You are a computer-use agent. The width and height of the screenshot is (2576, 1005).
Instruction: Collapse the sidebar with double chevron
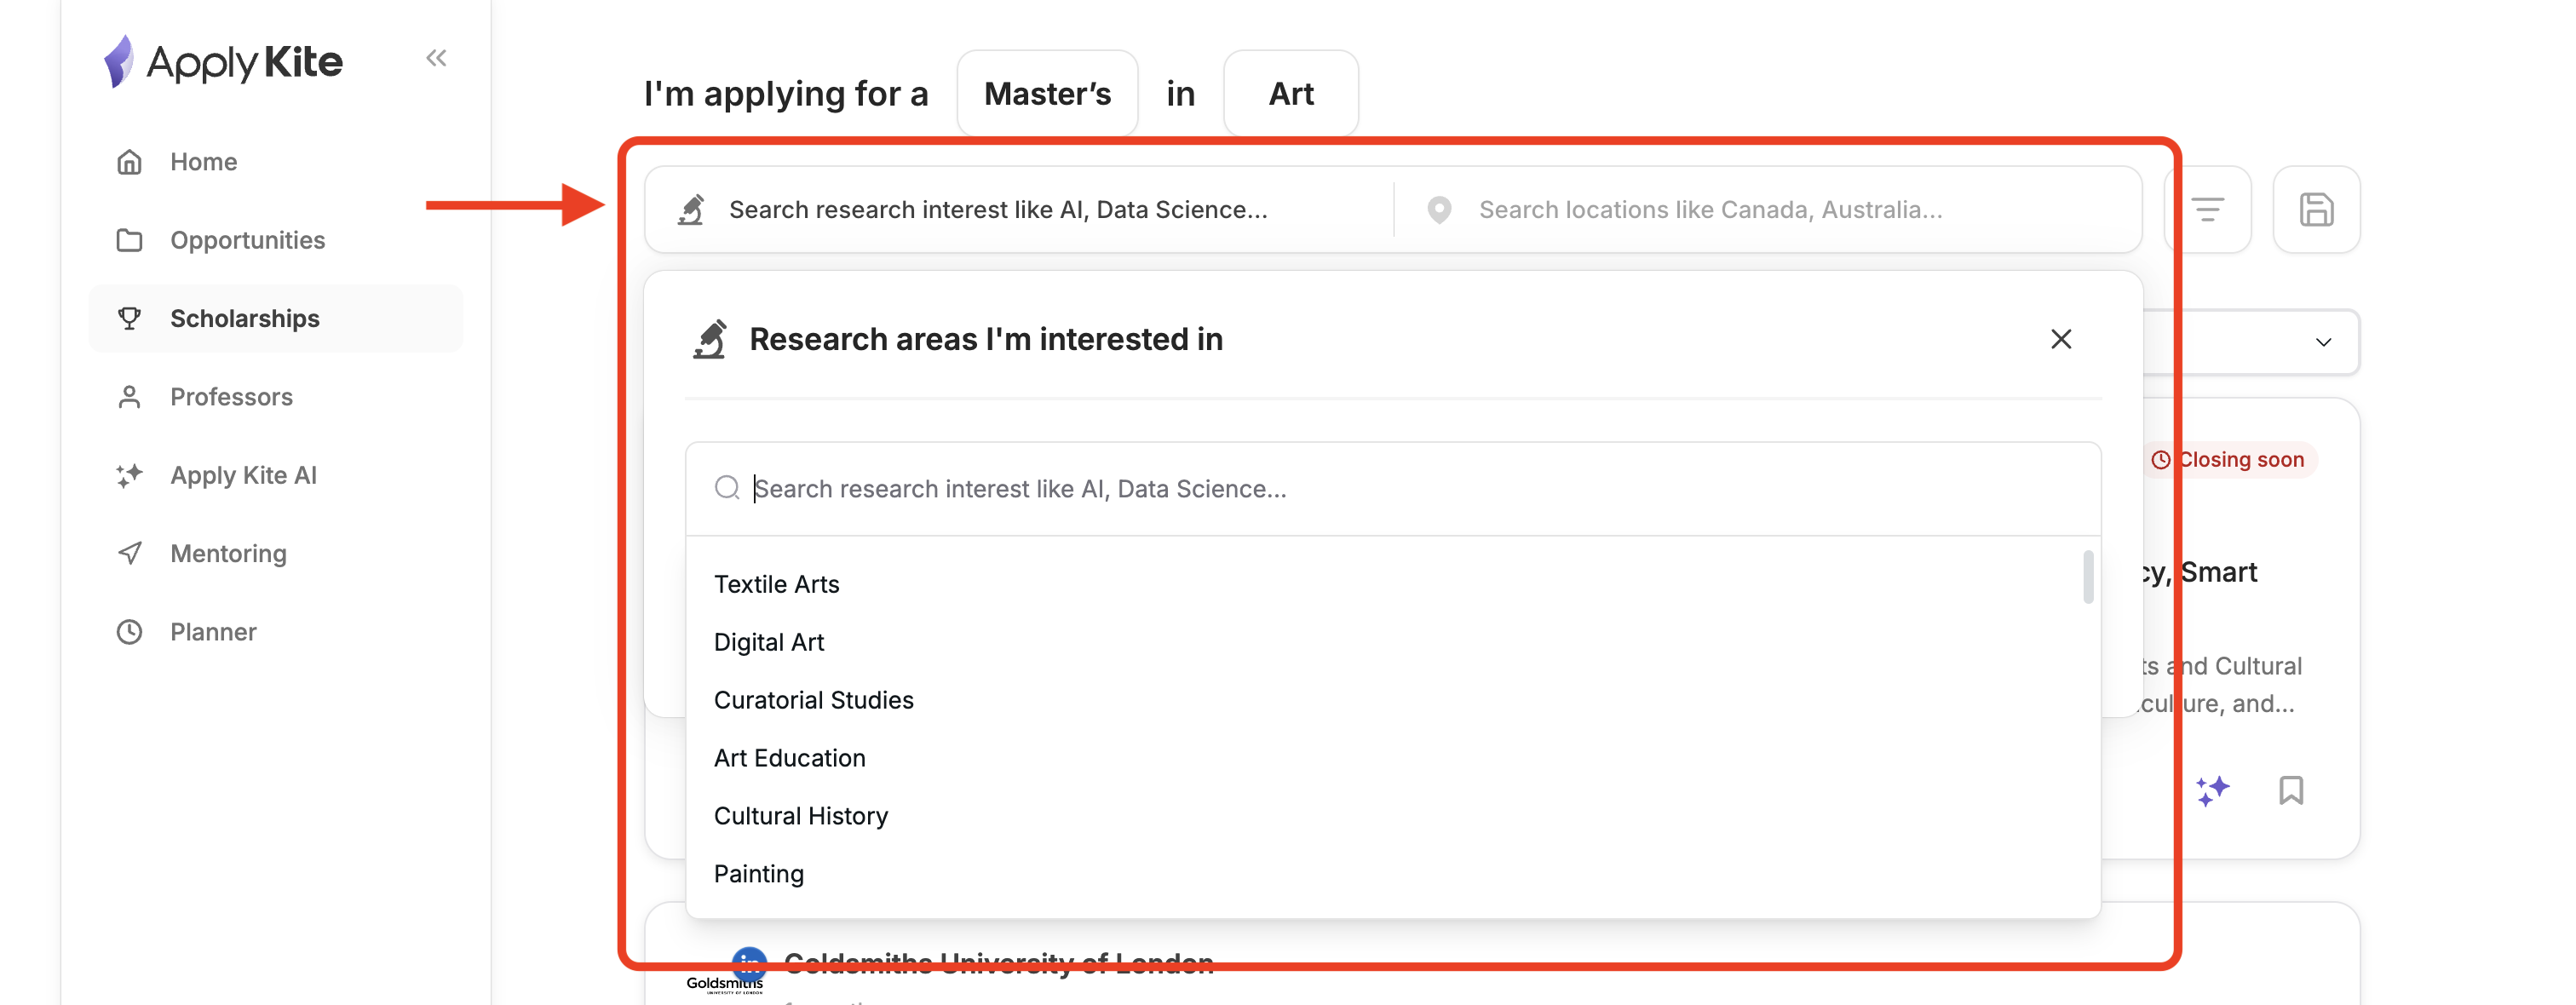point(436,58)
